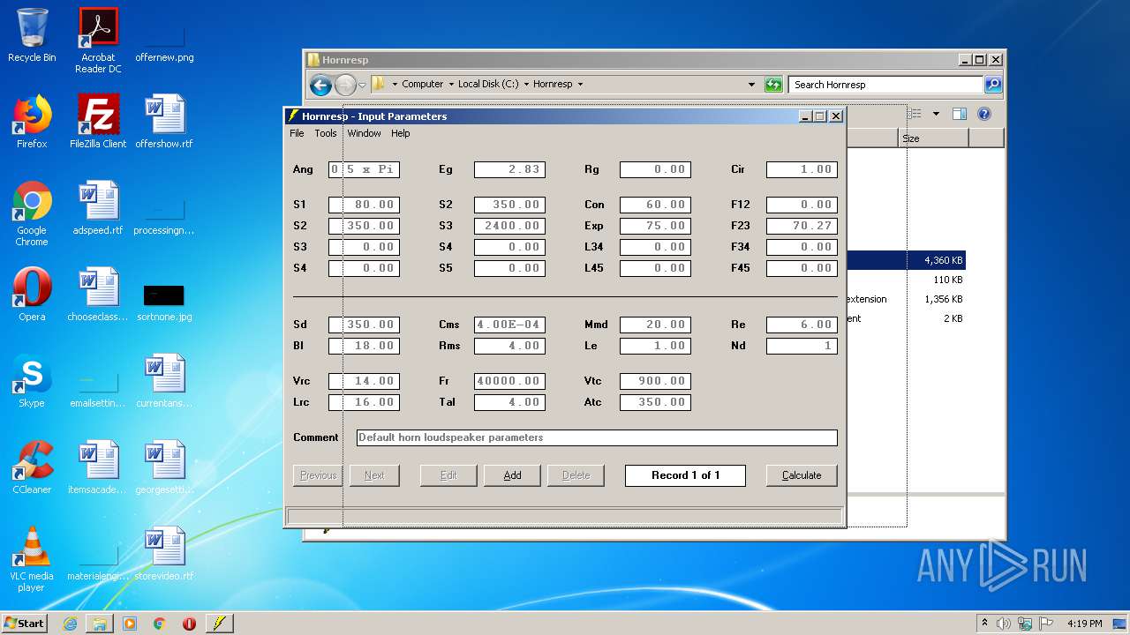Open Windows Explorer in the taskbar
Image resolution: width=1130 pixels, height=635 pixels.
(100, 624)
